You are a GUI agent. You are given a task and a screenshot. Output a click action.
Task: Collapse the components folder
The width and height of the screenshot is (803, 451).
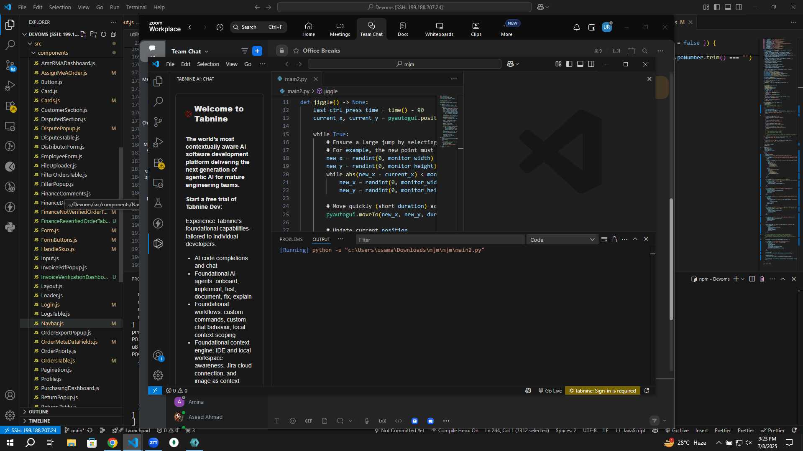point(53,53)
